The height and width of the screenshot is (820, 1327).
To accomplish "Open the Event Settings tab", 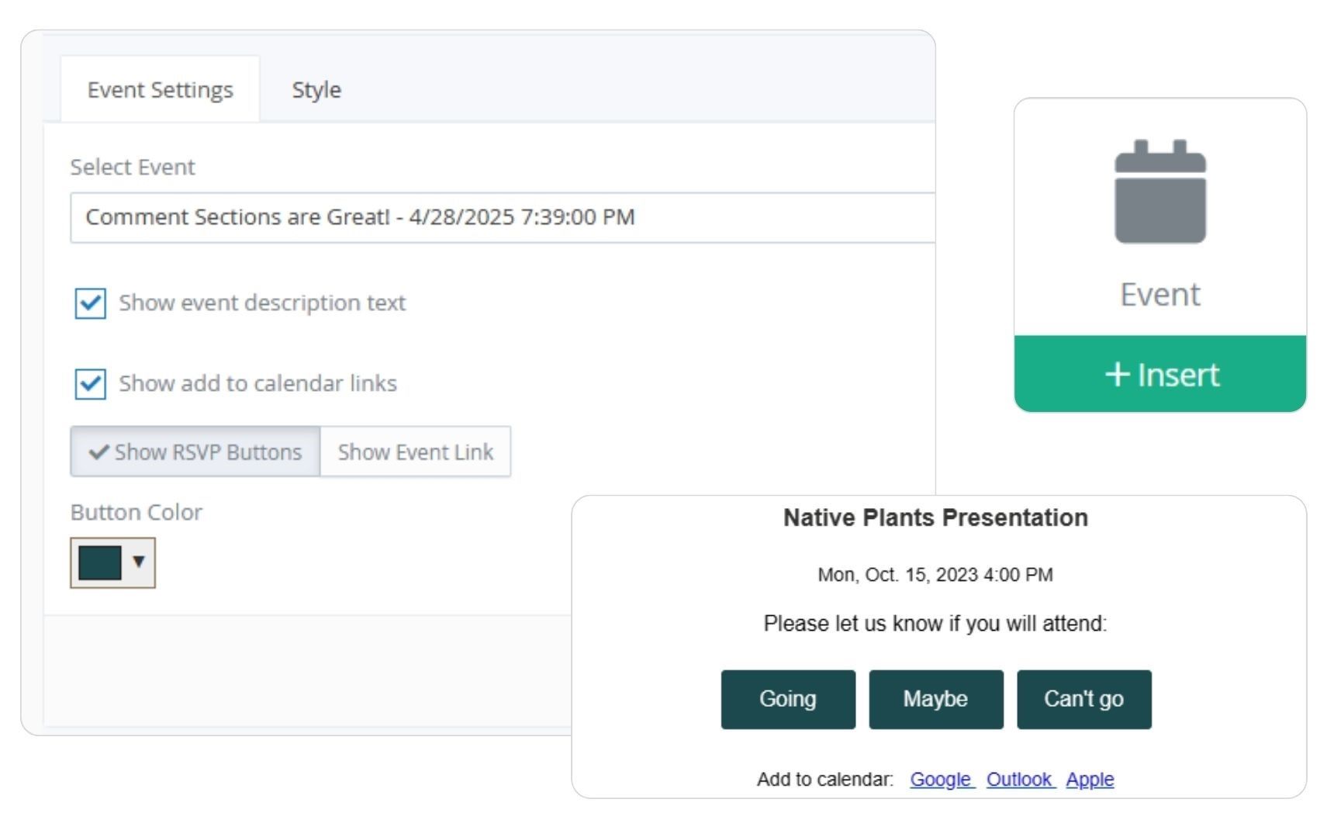I will pyautogui.click(x=160, y=90).
